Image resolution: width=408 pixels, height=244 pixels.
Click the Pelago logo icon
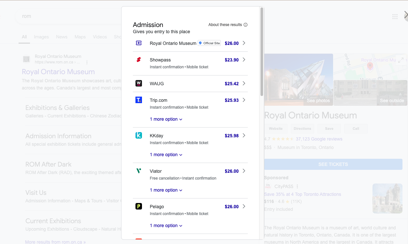(139, 206)
